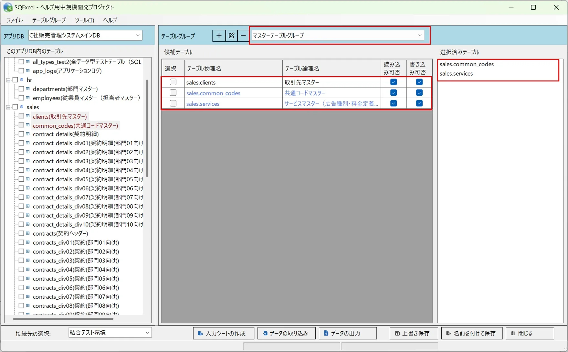Select sales.services in 選択済みテーブル list
568x352 pixels.
456,74
